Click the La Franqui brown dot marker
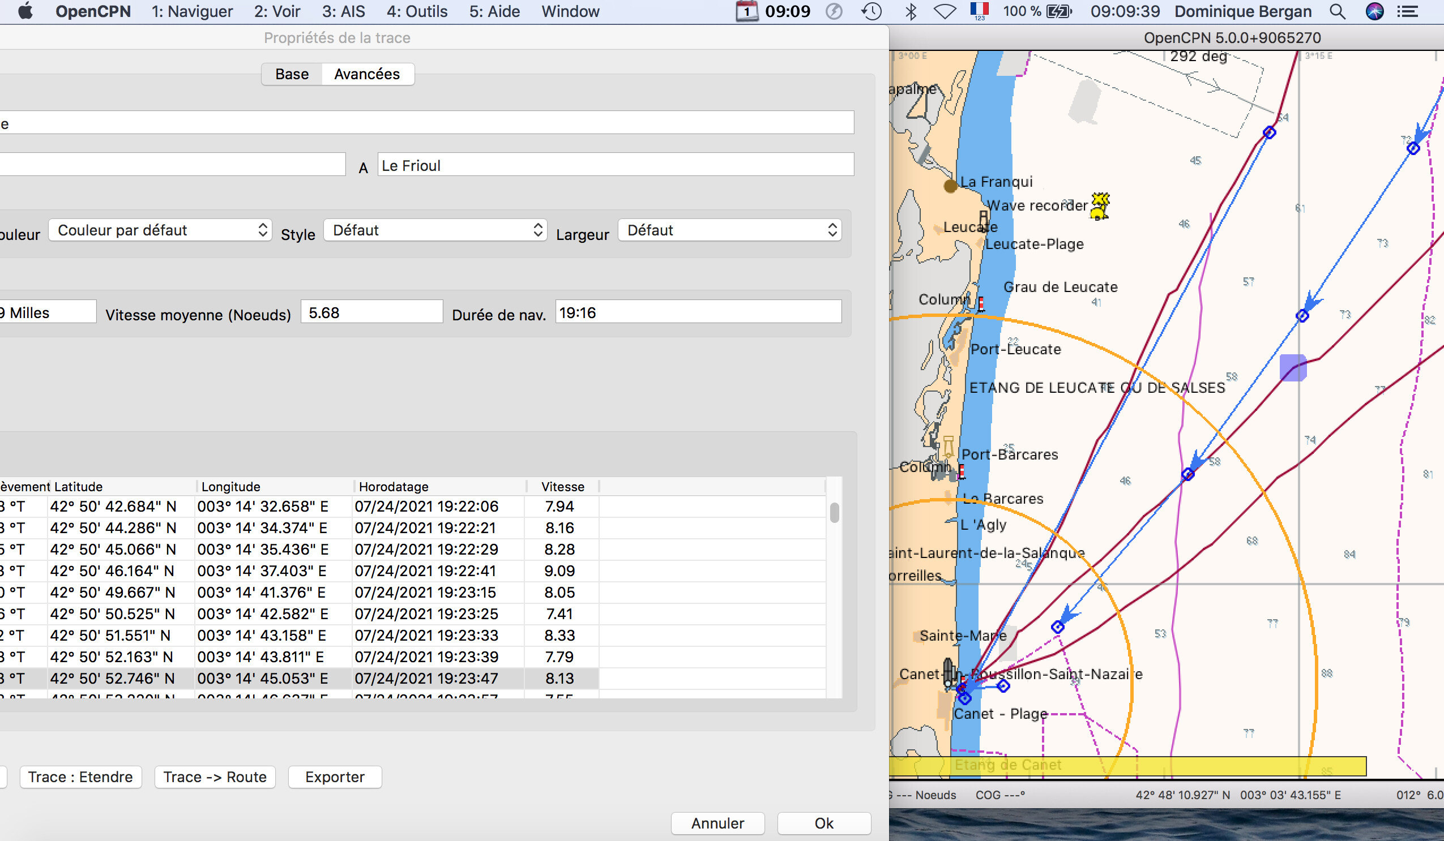This screenshot has height=841, width=1444. (x=951, y=185)
